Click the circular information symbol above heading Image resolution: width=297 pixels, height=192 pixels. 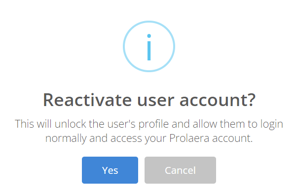tap(149, 46)
